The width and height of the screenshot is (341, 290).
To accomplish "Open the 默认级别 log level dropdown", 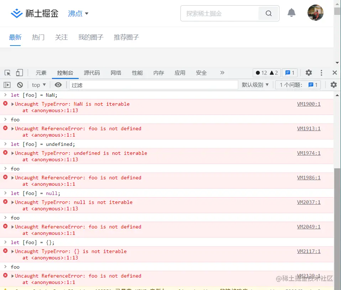I will click(255, 85).
